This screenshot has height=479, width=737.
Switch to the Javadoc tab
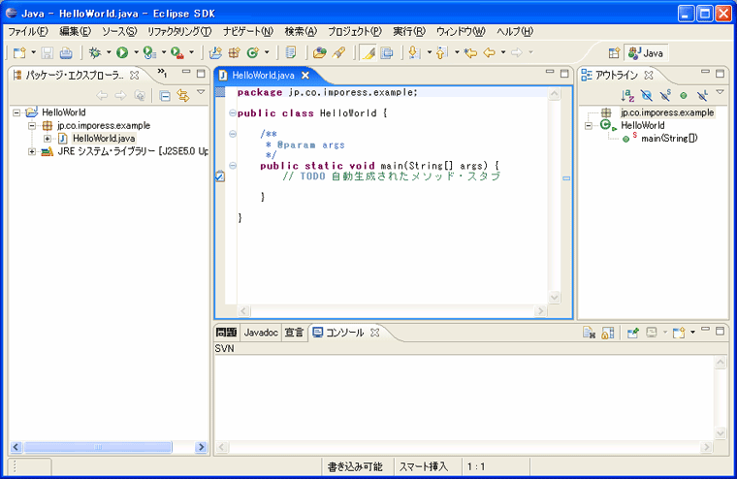click(261, 333)
